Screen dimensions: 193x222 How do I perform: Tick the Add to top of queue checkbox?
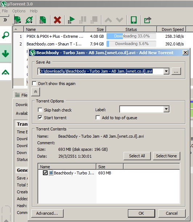pyautogui.click(x=98, y=117)
